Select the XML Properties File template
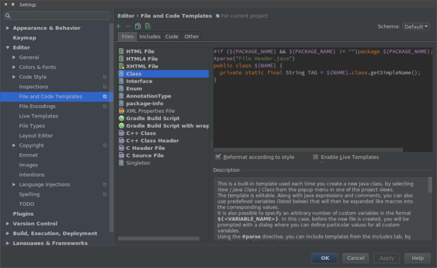Screen dimensions: 437x268 [x=150, y=110]
